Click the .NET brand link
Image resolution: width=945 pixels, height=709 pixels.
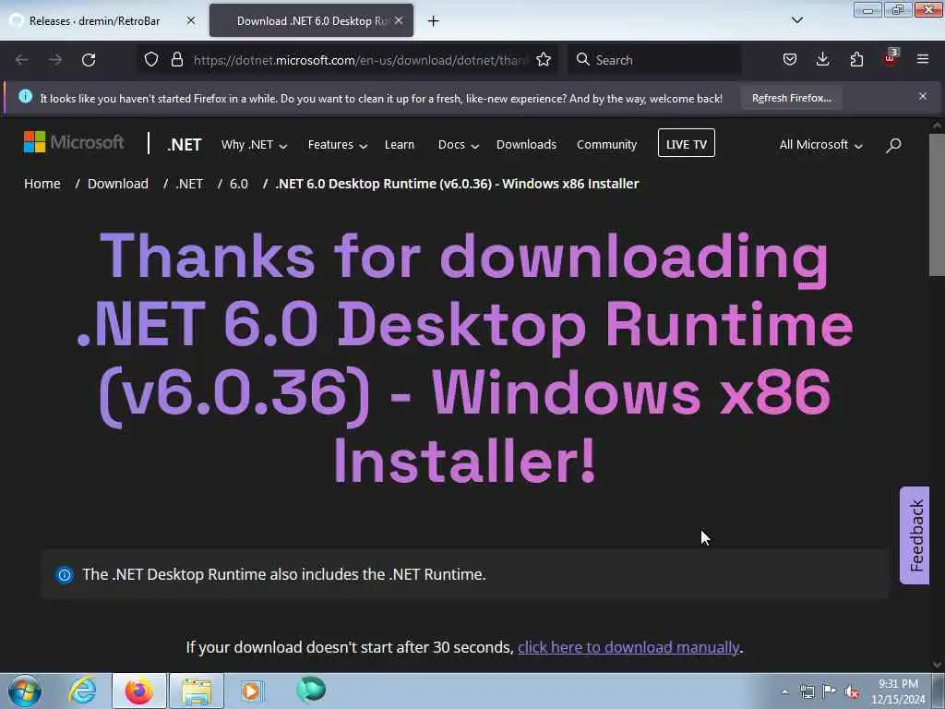pyautogui.click(x=185, y=145)
